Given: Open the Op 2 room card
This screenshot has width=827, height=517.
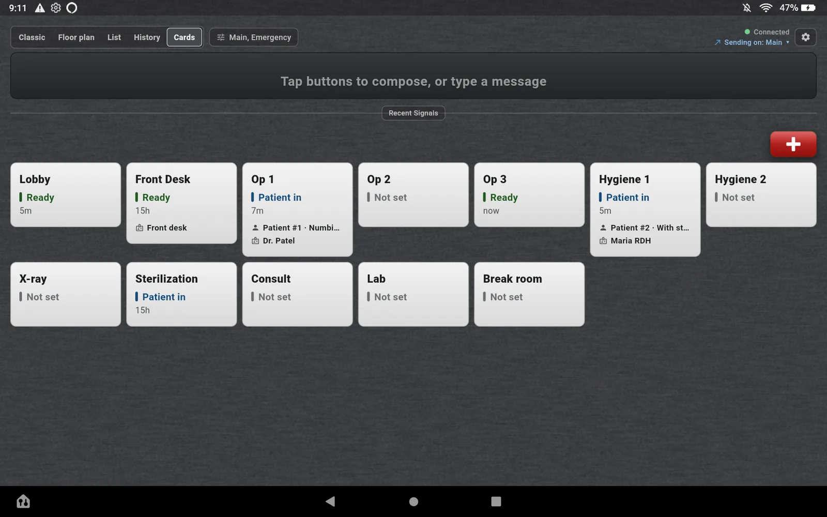Looking at the screenshot, I should [x=413, y=195].
